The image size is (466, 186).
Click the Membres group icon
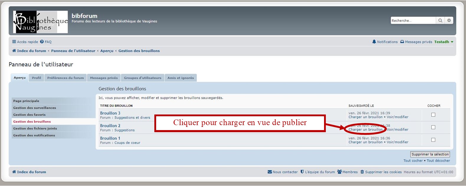pyautogui.click(x=339, y=172)
